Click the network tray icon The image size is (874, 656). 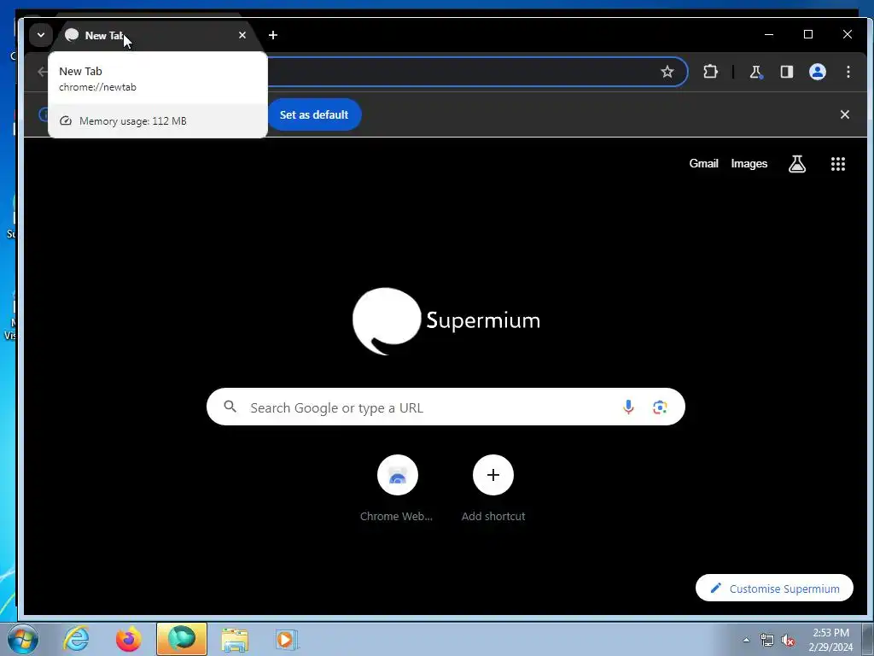click(x=767, y=641)
